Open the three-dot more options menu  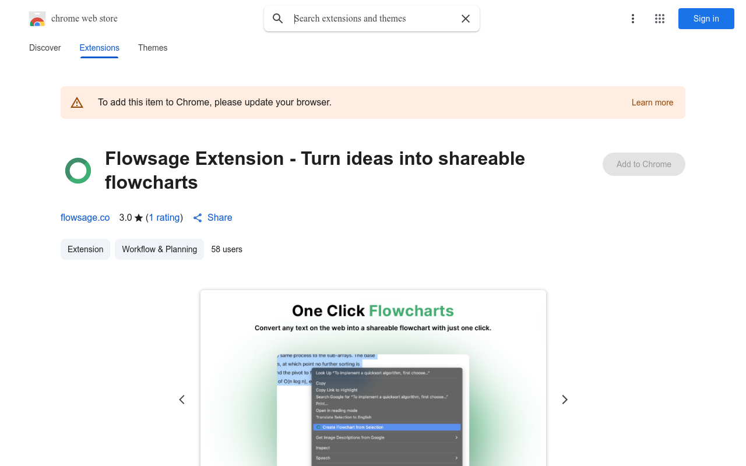(632, 19)
